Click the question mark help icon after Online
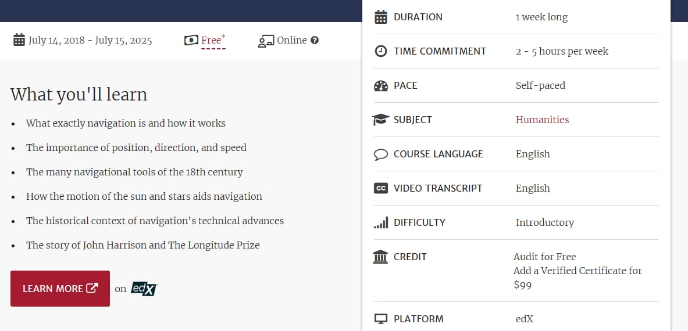This screenshot has height=331, width=688. click(x=315, y=40)
